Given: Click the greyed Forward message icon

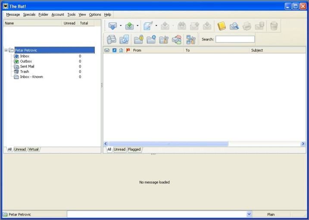Looking at the screenshot, I should pos(194,26).
